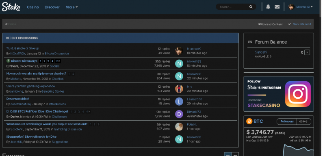This screenshot has height=156, width=325.
Task: Open the Bitcoin Discussion category link
Action: coord(56,54)
